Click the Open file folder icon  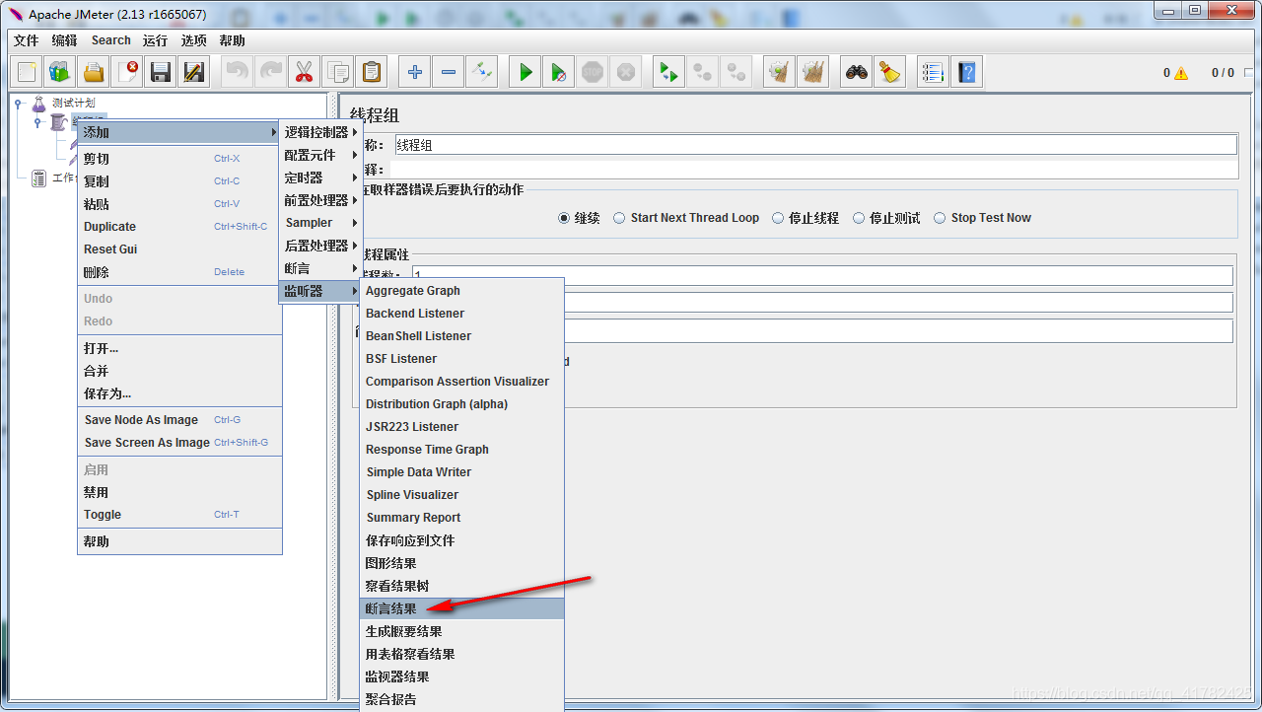coord(94,72)
